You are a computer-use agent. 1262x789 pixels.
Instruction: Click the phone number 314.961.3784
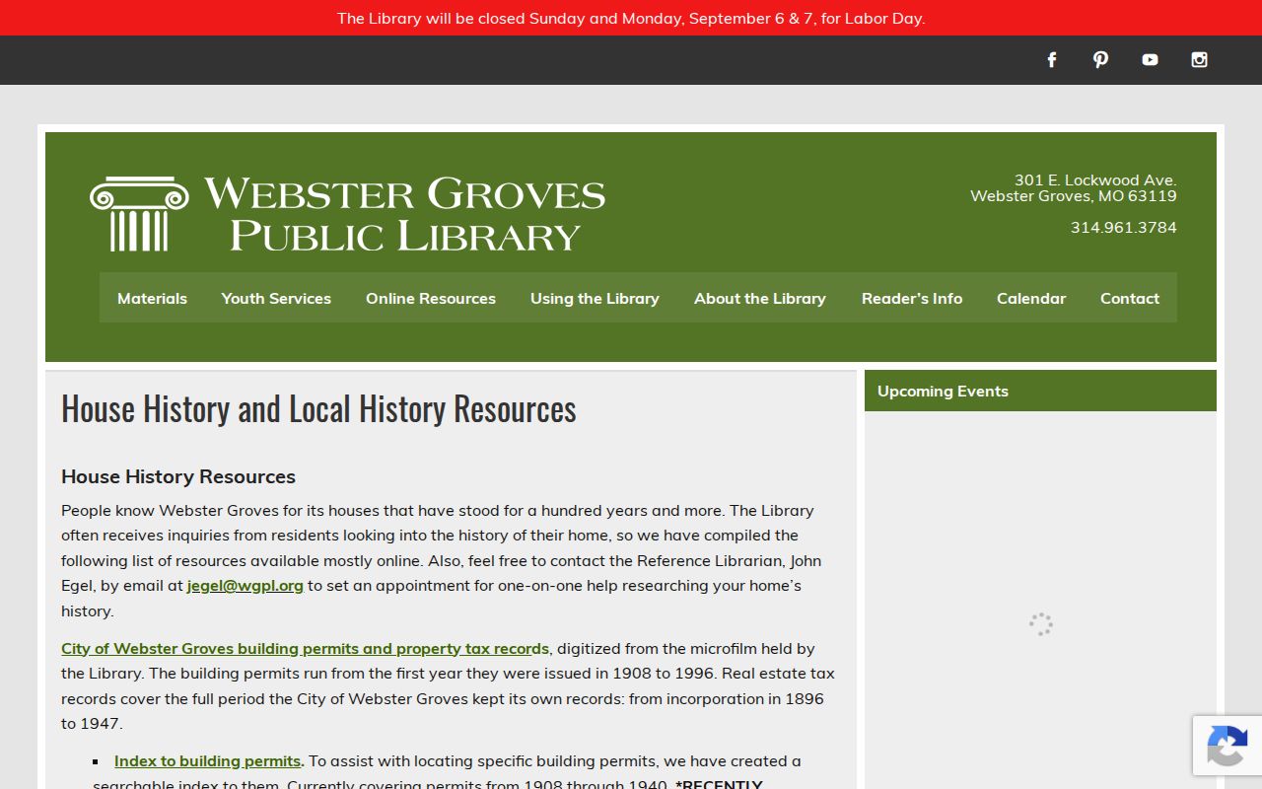tap(1124, 228)
